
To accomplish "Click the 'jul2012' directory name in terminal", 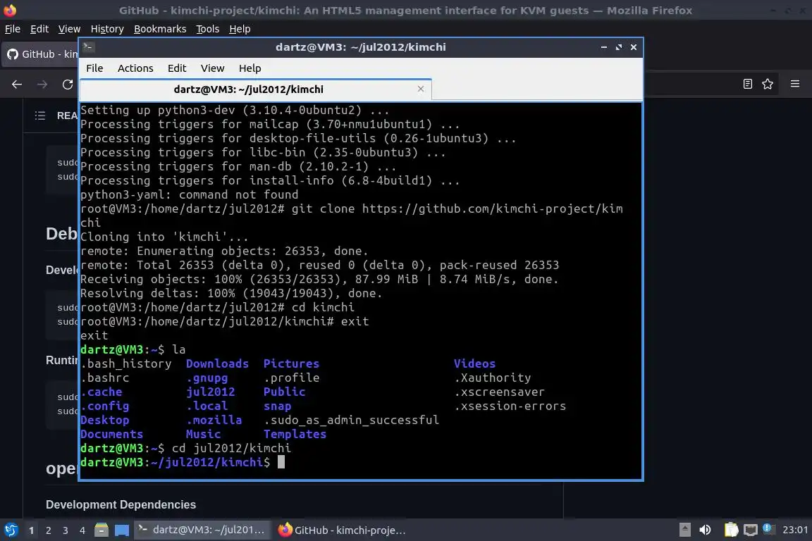I will click(x=210, y=392).
